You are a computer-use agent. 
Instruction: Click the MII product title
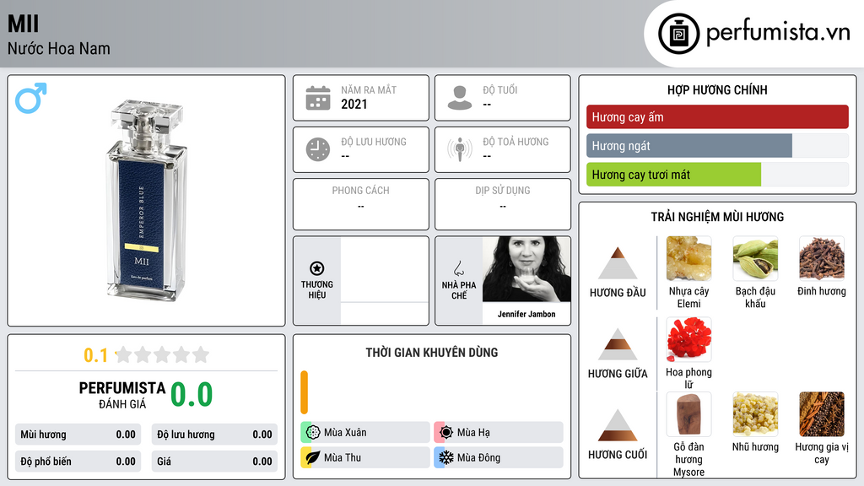[x=23, y=24]
